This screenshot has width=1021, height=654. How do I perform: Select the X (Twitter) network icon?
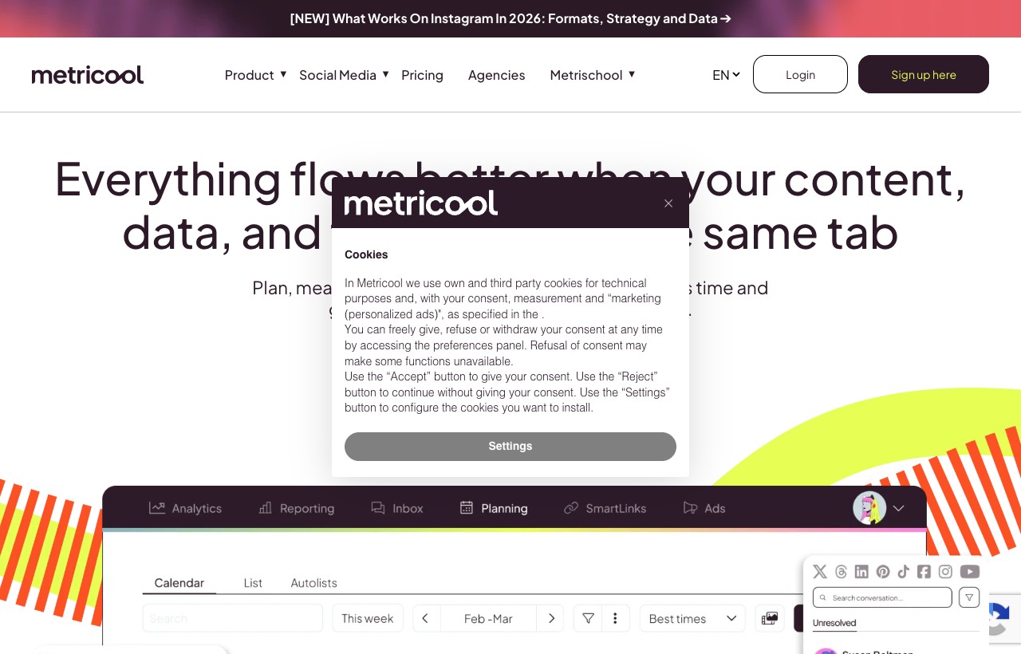click(820, 571)
